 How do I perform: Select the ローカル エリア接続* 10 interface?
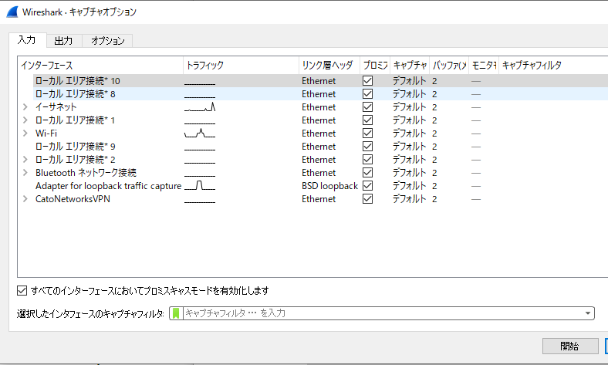point(78,81)
